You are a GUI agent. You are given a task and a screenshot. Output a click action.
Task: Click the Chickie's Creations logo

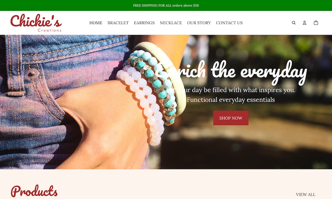coord(36,23)
